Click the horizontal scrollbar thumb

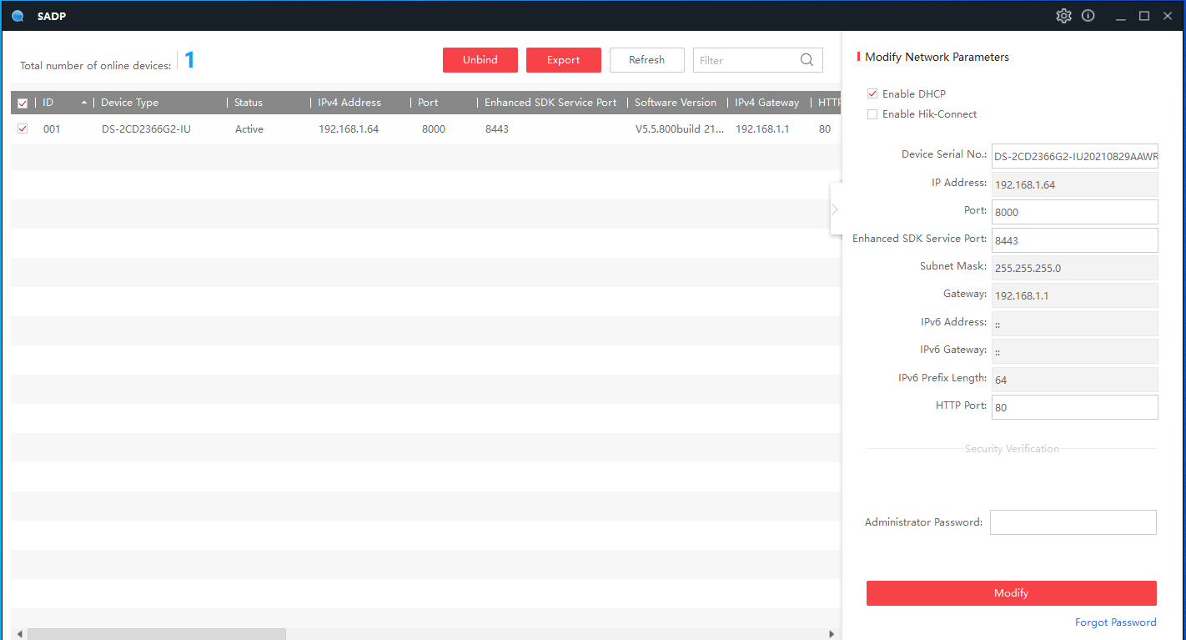click(157, 634)
